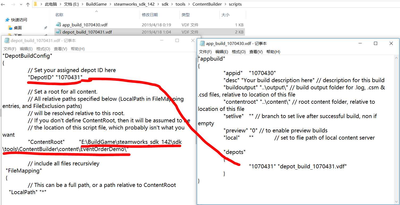The height and width of the screenshot is (205, 400).
Task: Select sdk breadcrumb segment
Action: point(165,4)
